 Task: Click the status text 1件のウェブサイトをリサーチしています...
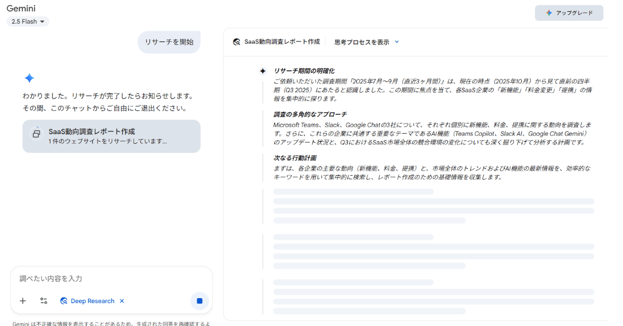[x=107, y=141]
